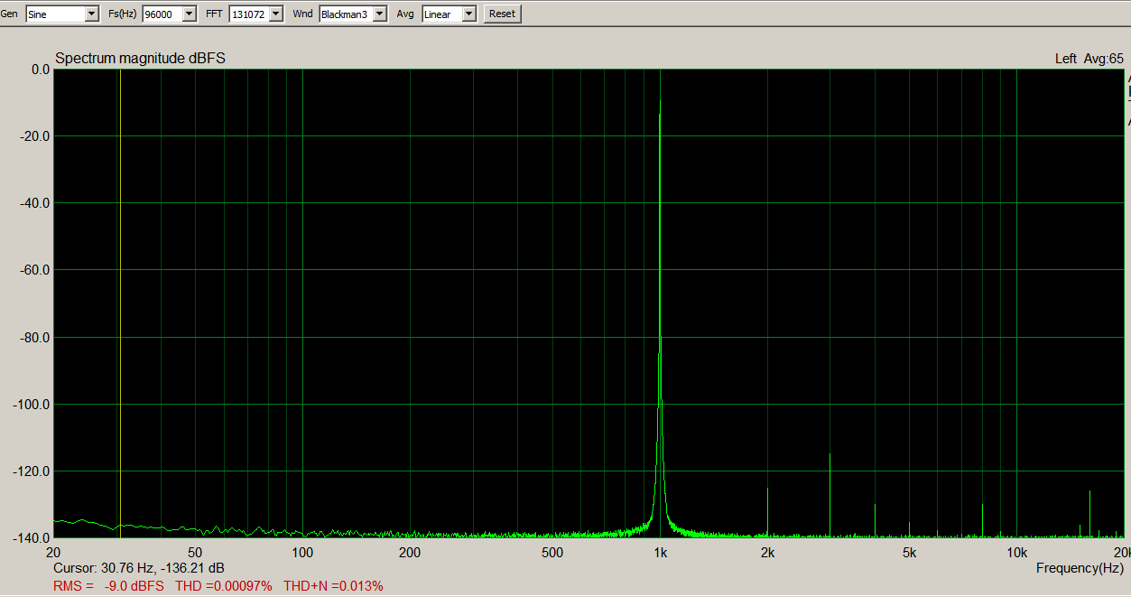Click the 100 x-axis frequency label
The width and height of the screenshot is (1131, 597).
[302, 553]
